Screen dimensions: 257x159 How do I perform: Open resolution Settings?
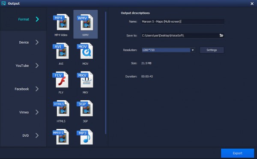[212, 50]
